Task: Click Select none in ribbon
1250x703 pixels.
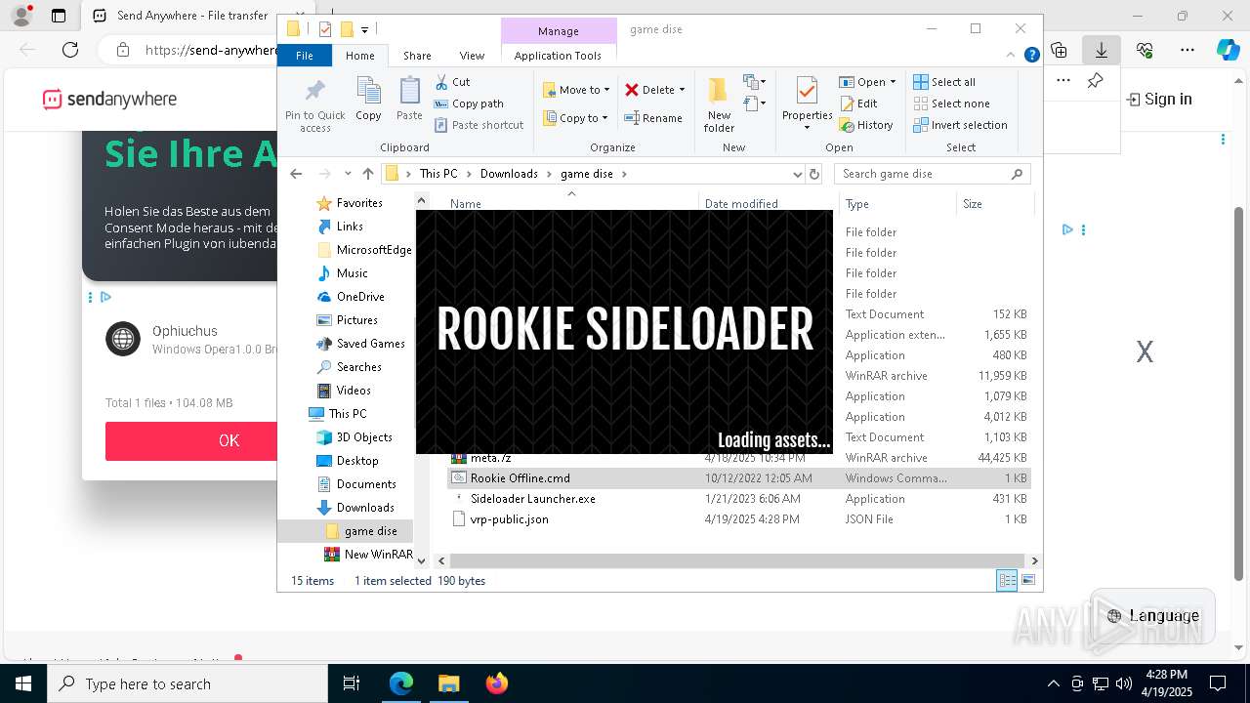Action: (951, 103)
